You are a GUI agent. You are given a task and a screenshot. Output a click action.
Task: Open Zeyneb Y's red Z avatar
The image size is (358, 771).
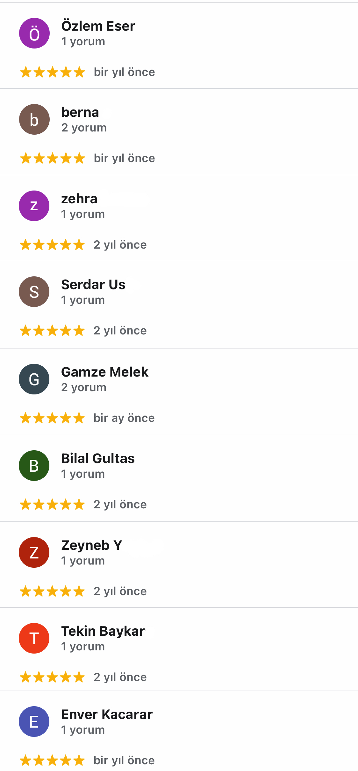pos(34,552)
